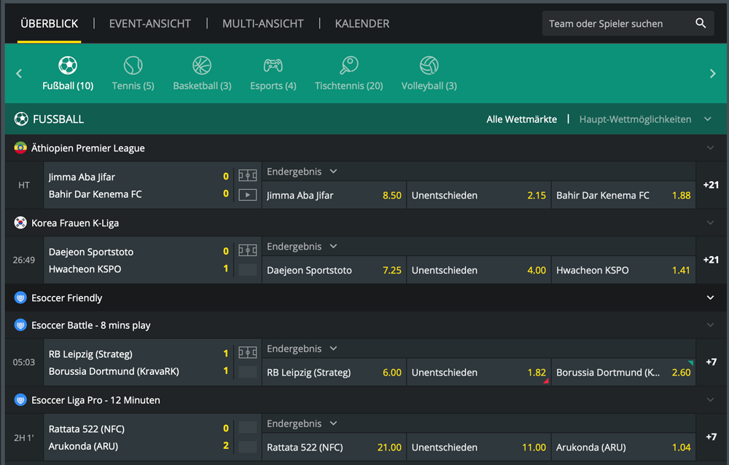Show +7 more markets for RB Leipzig

coord(711,362)
